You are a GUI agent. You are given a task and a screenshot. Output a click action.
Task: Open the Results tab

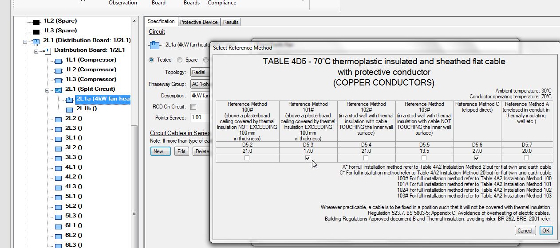(x=231, y=22)
